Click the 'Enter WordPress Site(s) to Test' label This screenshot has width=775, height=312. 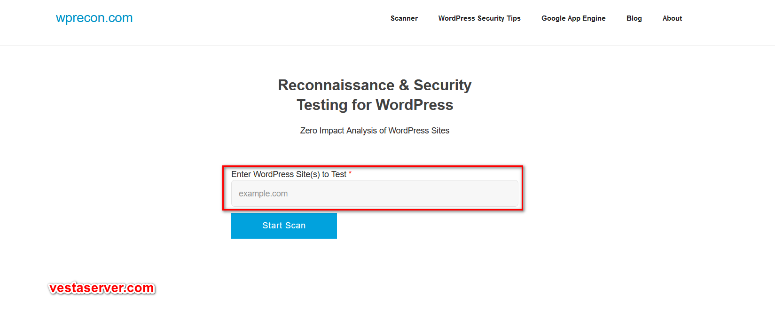289,174
